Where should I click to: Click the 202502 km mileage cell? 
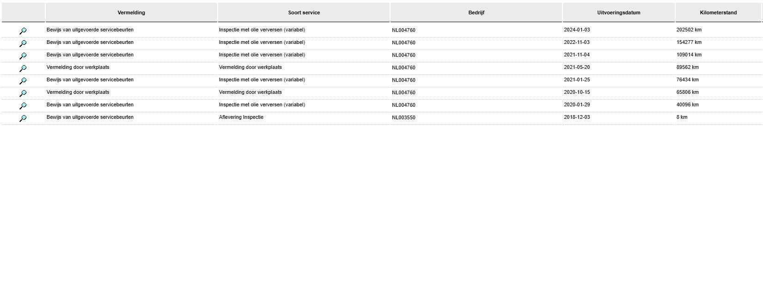click(x=689, y=30)
